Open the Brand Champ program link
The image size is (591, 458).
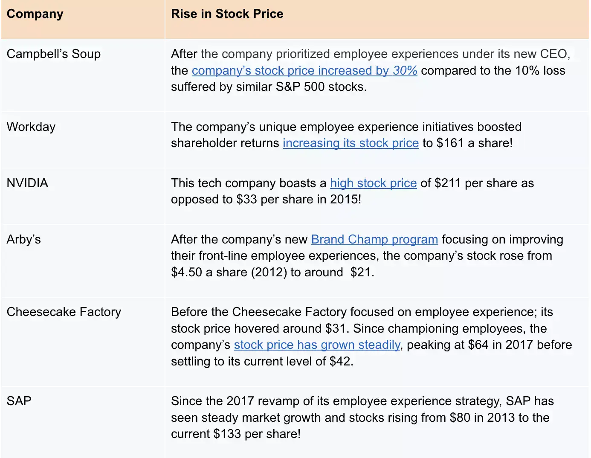click(375, 239)
